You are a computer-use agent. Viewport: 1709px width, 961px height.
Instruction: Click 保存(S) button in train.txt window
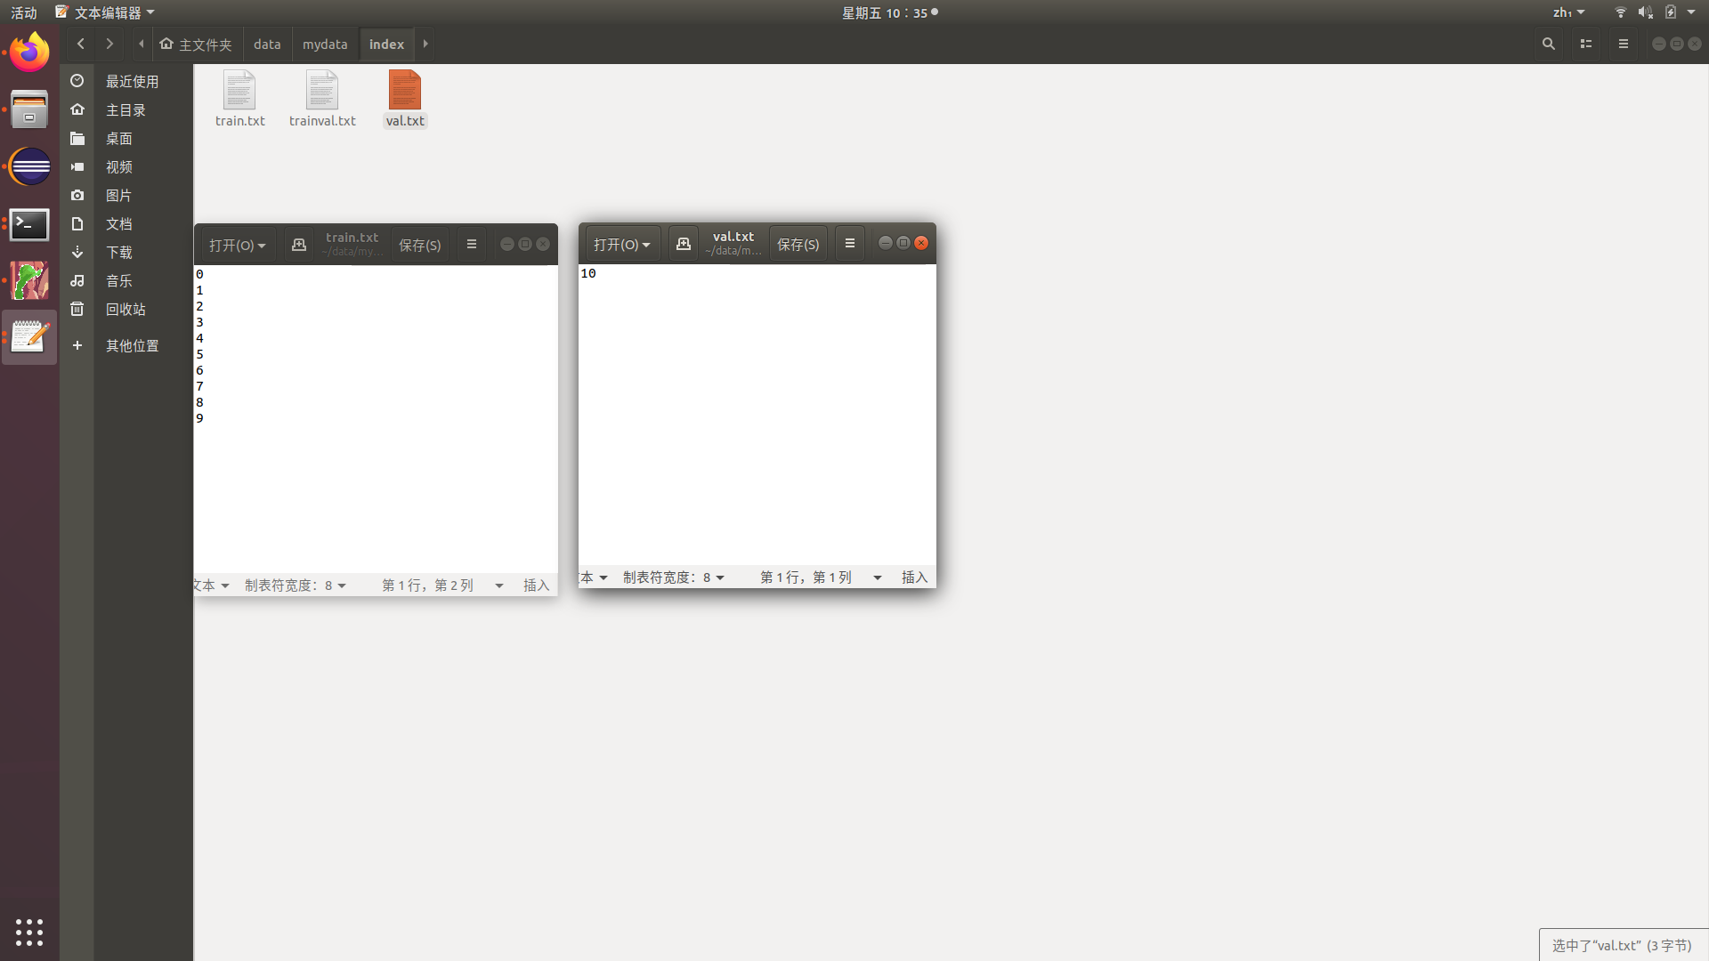[420, 246]
